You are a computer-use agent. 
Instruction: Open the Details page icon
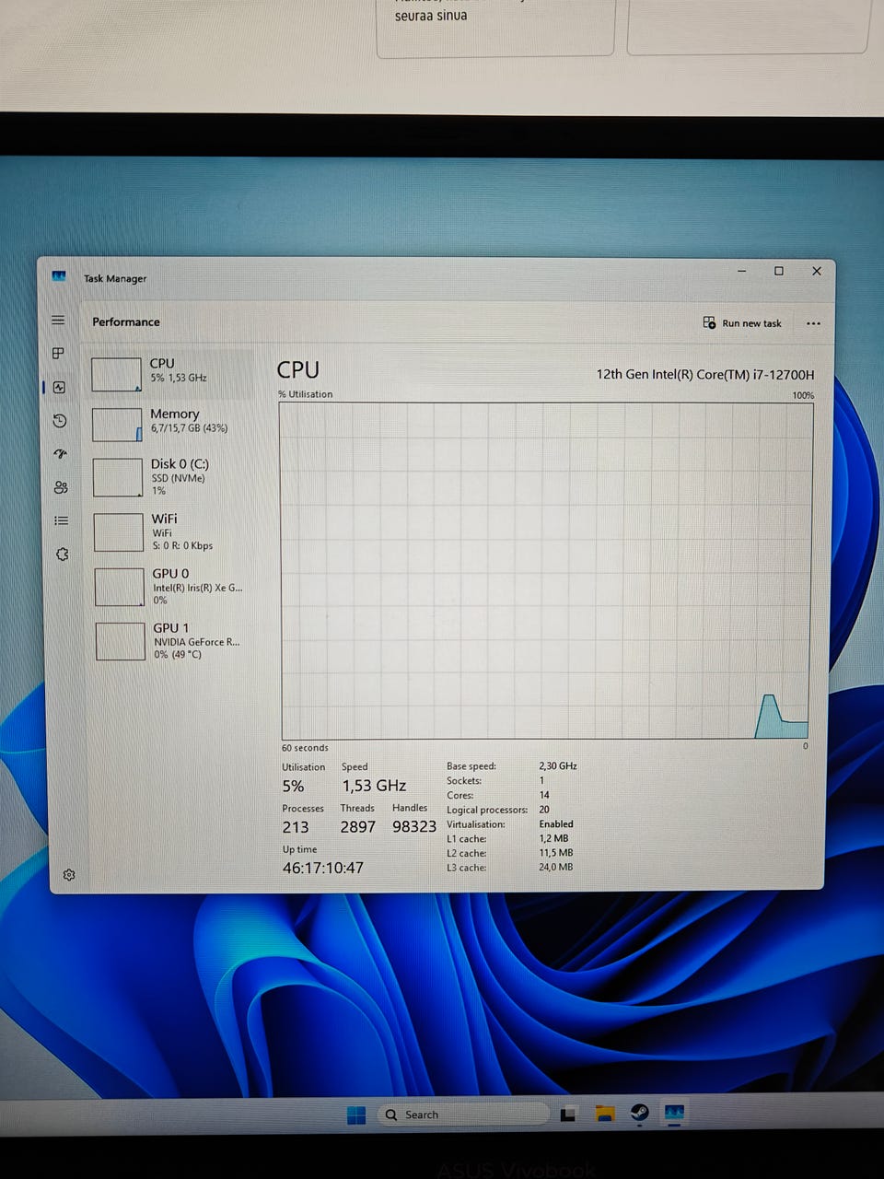(x=62, y=520)
